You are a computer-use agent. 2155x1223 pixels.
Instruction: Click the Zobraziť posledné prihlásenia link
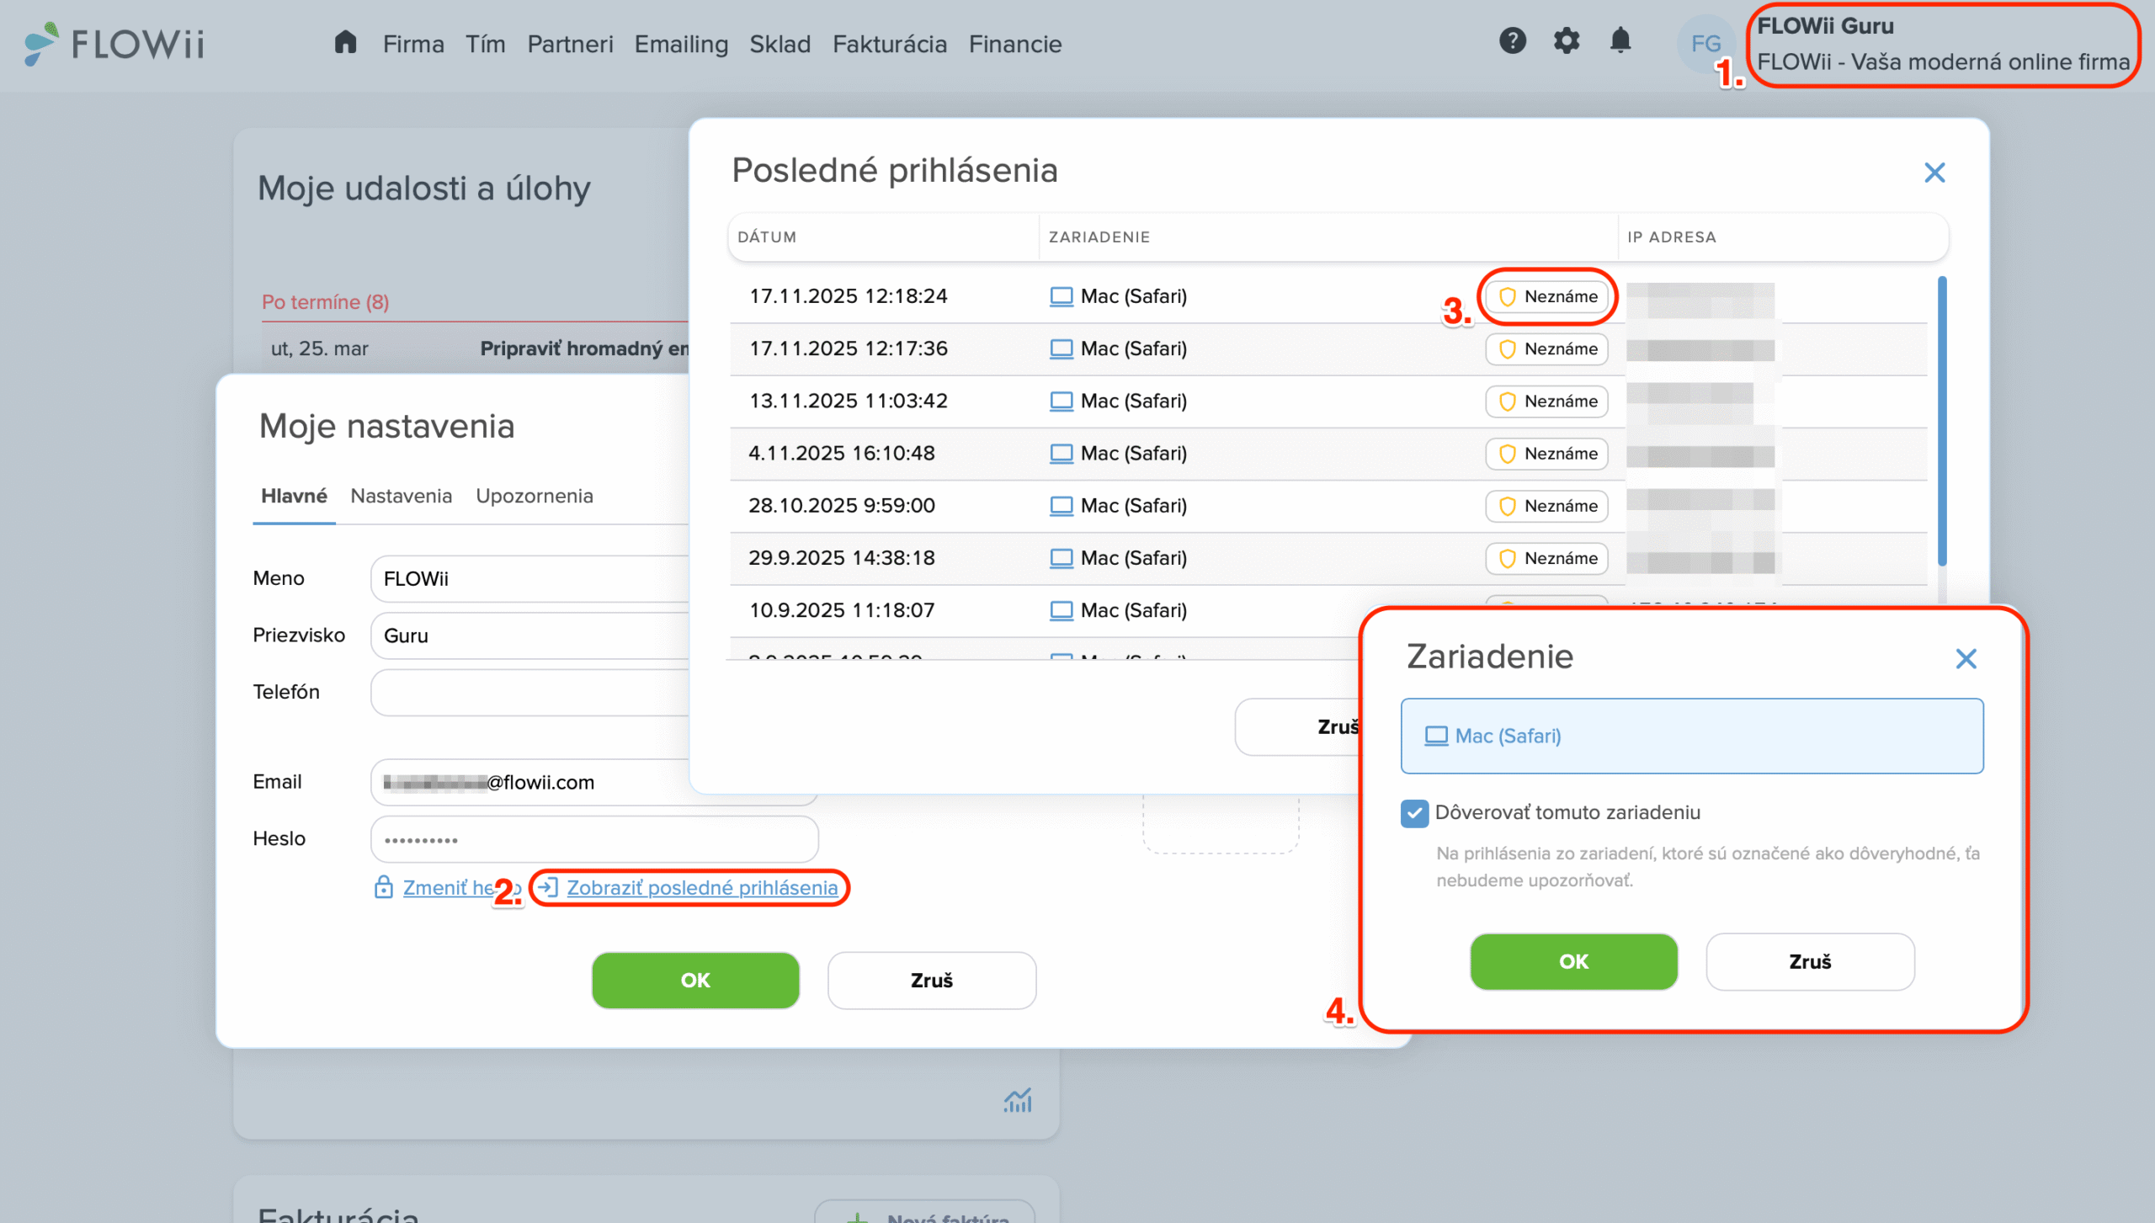(x=701, y=888)
